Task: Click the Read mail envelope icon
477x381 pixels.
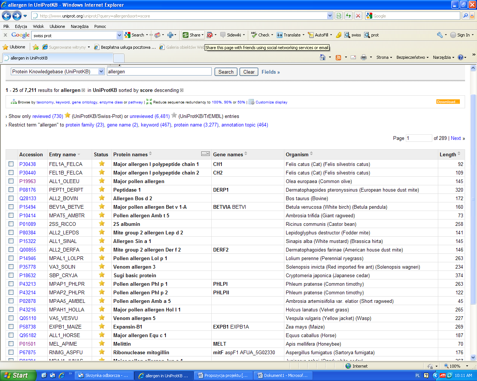Action: (x=353, y=57)
